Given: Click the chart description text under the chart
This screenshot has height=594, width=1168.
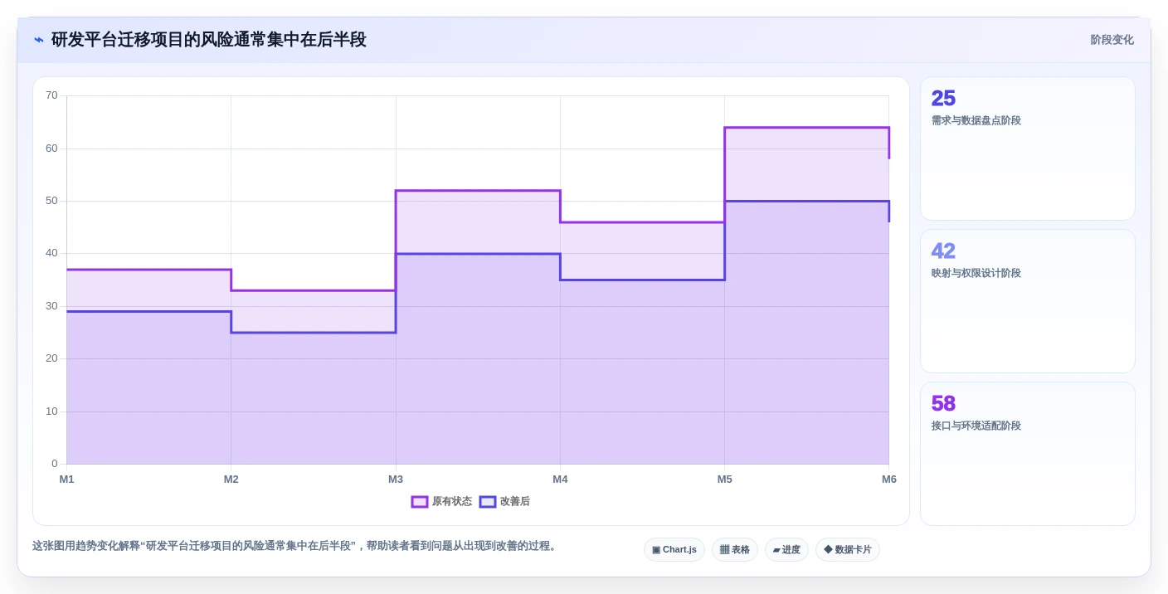Looking at the screenshot, I should 295,546.
